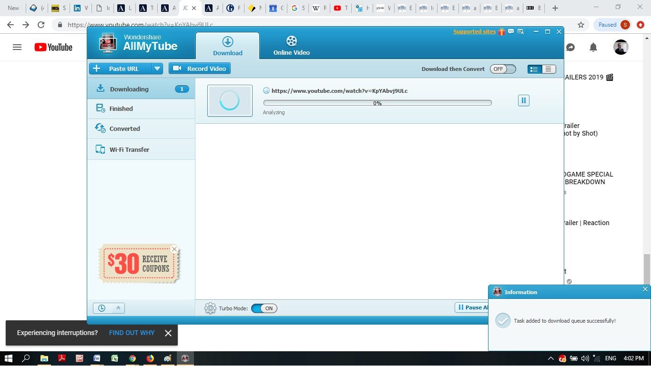The width and height of the screenshot is (651, 366).
Task: Click the Chrome address bar
Action: (315, 25)
